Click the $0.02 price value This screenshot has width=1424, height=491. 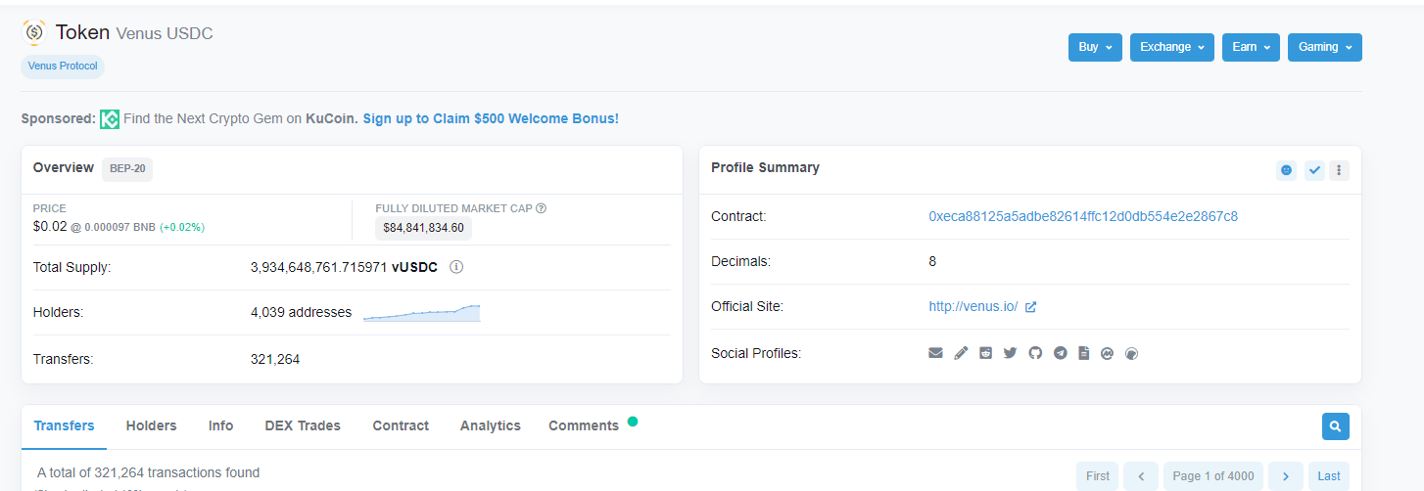(x=50, y=226)
